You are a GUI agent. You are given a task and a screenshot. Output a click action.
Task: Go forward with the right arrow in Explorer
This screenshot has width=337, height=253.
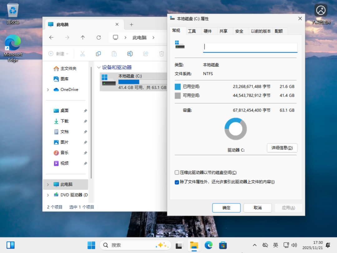click(x=67, y=37)
